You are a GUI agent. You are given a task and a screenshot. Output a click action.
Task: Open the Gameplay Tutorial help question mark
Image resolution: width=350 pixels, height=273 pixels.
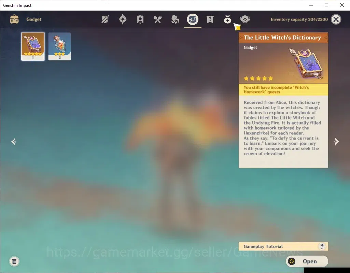[x=322, y=246]
